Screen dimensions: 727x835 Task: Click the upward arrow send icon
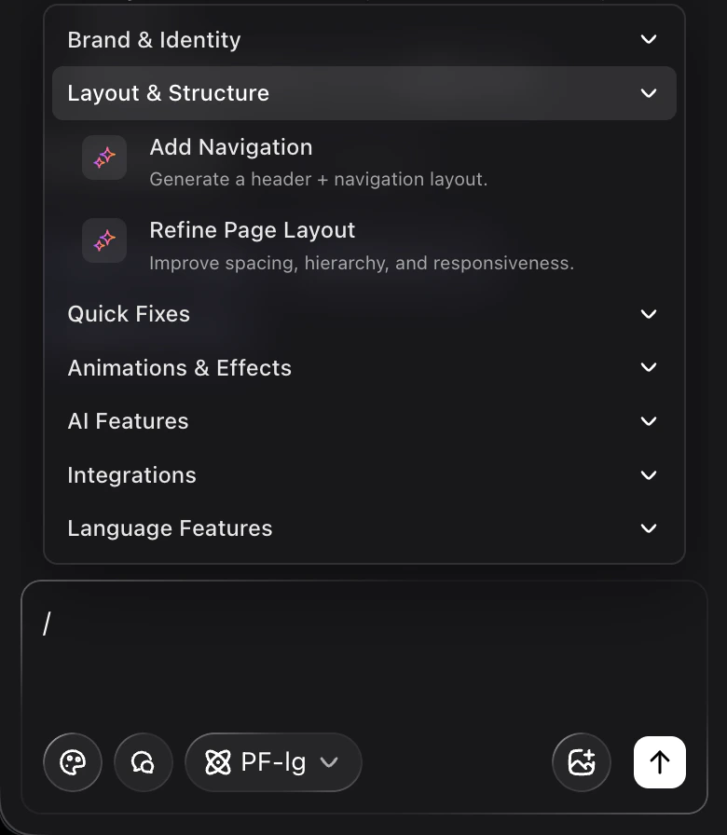tap(660, 762)
